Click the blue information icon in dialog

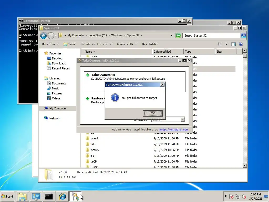pyautogui.click(x=115, y=98)
